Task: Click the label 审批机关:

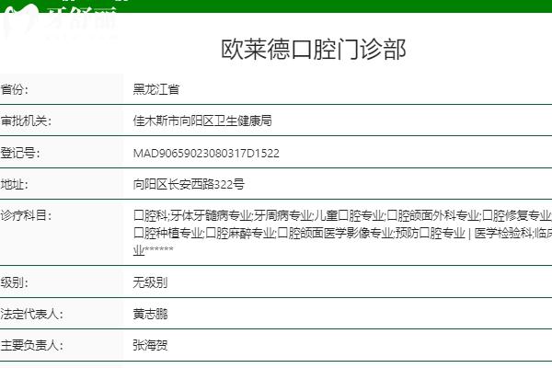Action: pos(26,121)
